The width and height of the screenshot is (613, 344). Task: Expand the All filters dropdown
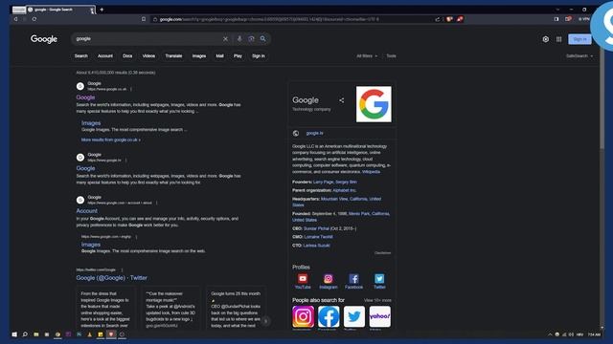[x=367, y=56]
